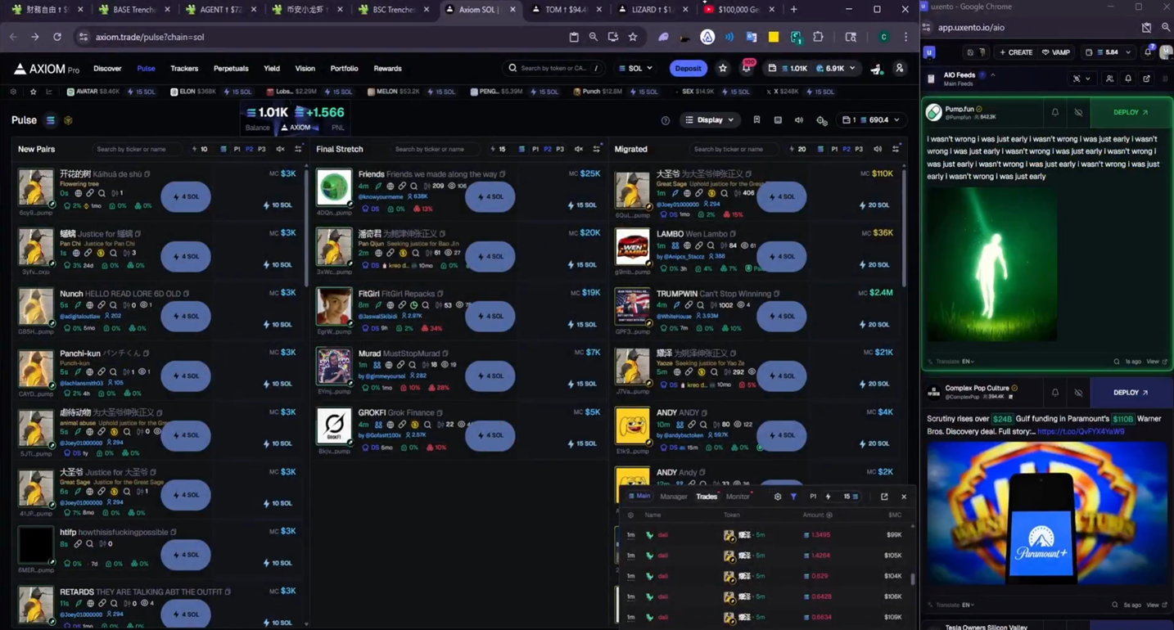
Task: Open the watchlist star icon in Axiom header
Action: click(722, 69)
